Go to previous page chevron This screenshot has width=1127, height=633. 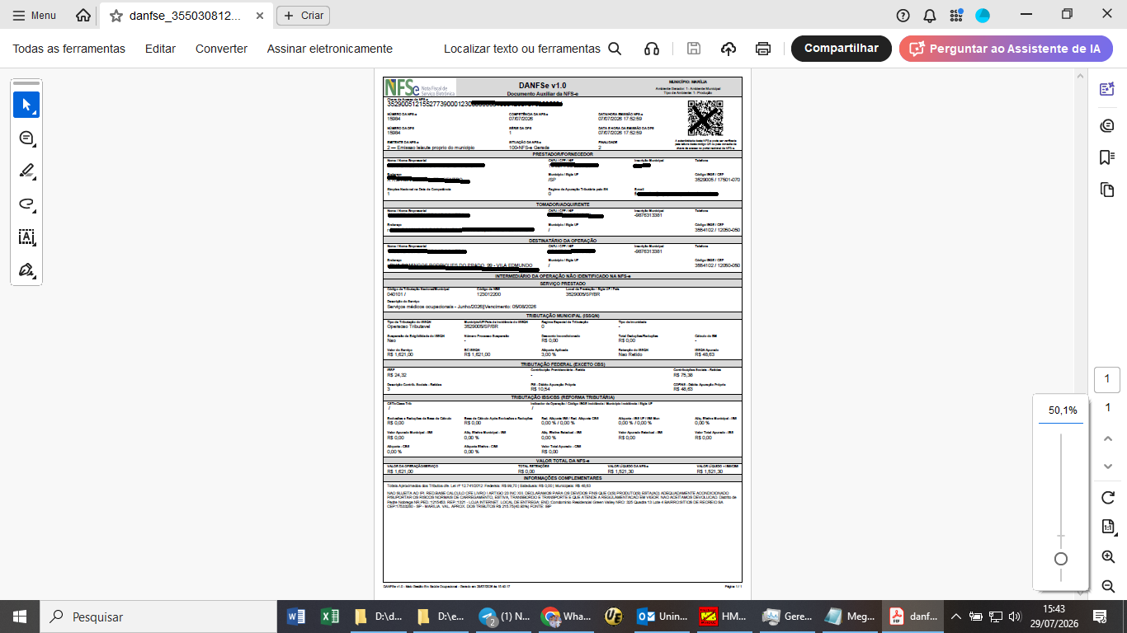coord(1108,438)
